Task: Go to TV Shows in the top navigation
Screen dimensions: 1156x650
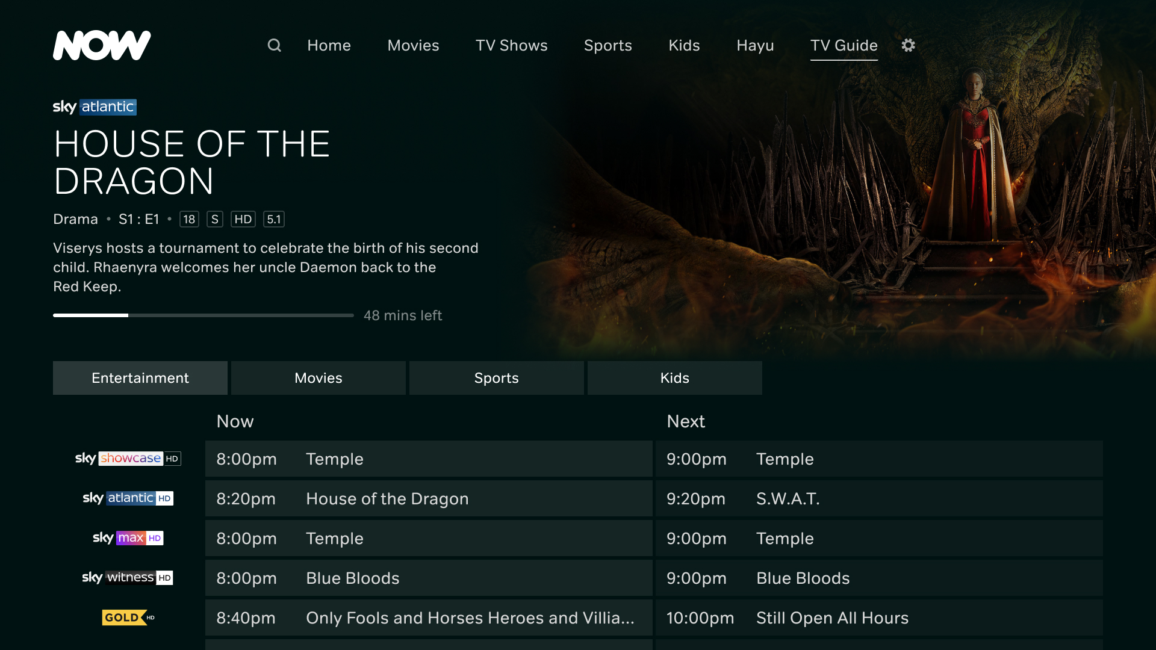Action: point(511,46)
